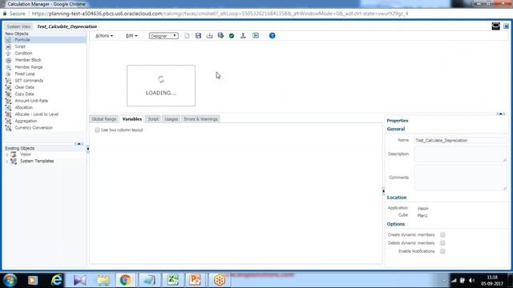Pick the Fixed Loop object

(x=25, y=74)
